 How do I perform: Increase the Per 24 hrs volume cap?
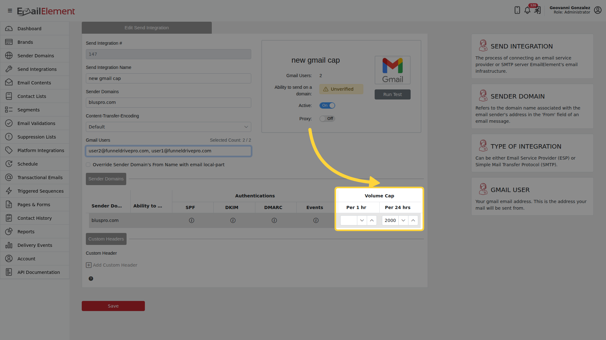coord(413,220)
